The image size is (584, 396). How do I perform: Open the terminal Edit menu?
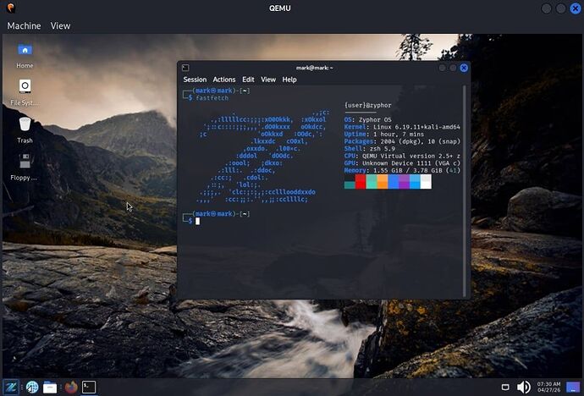point(248,80)
